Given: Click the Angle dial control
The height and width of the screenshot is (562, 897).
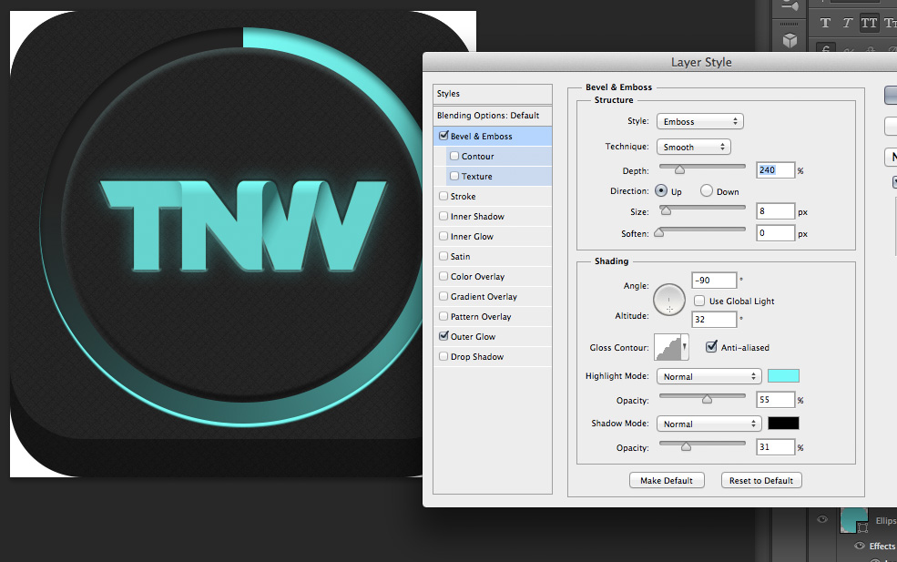Looking at the screenshot, I should coord(669,300).
